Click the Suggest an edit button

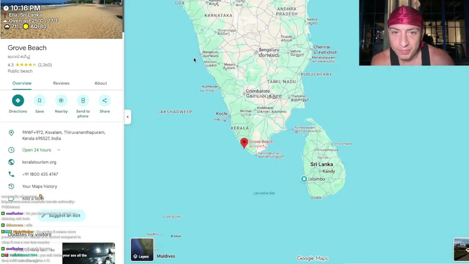point(61,216)
